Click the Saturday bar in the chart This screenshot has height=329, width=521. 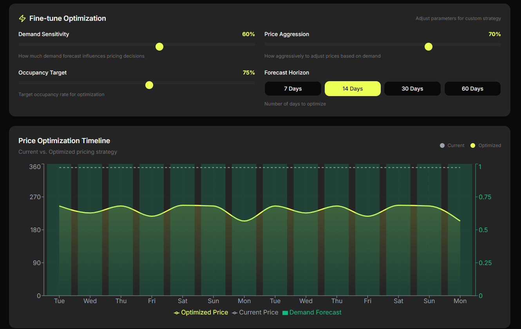[x=183, y=235]
